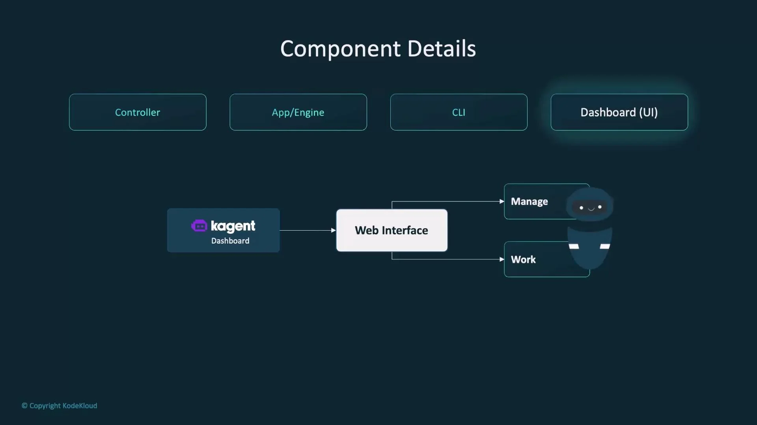This screenshot has height=425, width=757.
Task: Click the Component Details title
Action: (378, 49)
